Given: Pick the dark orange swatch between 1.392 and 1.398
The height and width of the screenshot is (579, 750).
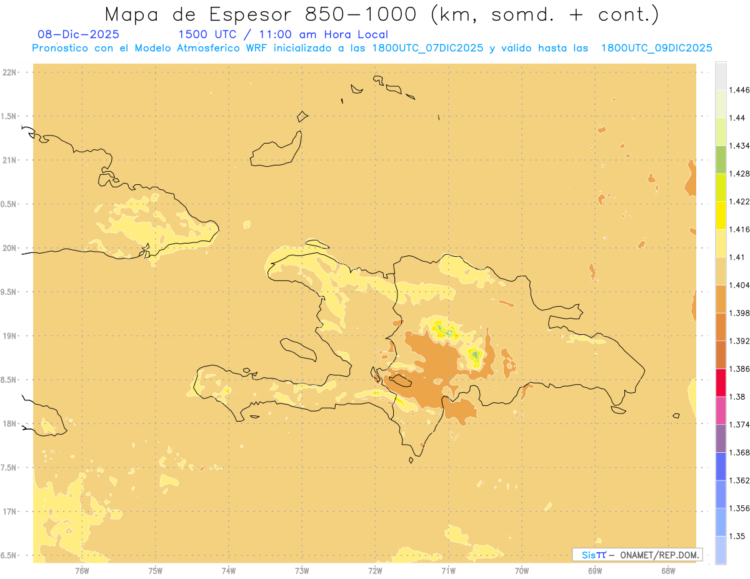Looking at the screenshot, I should [721, 327].
